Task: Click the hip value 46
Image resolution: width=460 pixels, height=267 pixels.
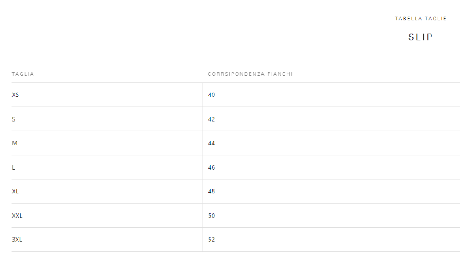Action: (x=212, y=167)
